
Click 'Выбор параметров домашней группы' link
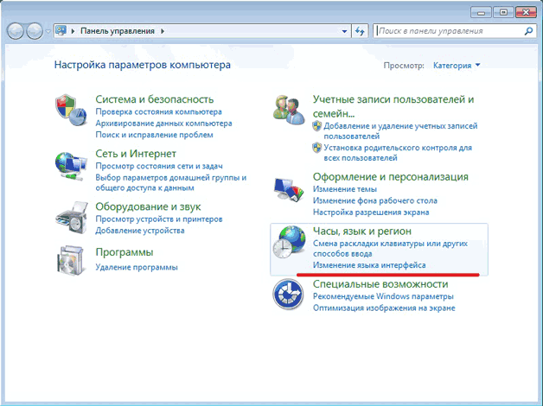(x=171, y=182)
